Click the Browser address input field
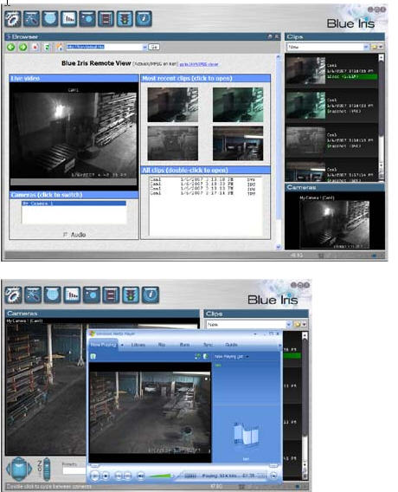 point(105,47)
